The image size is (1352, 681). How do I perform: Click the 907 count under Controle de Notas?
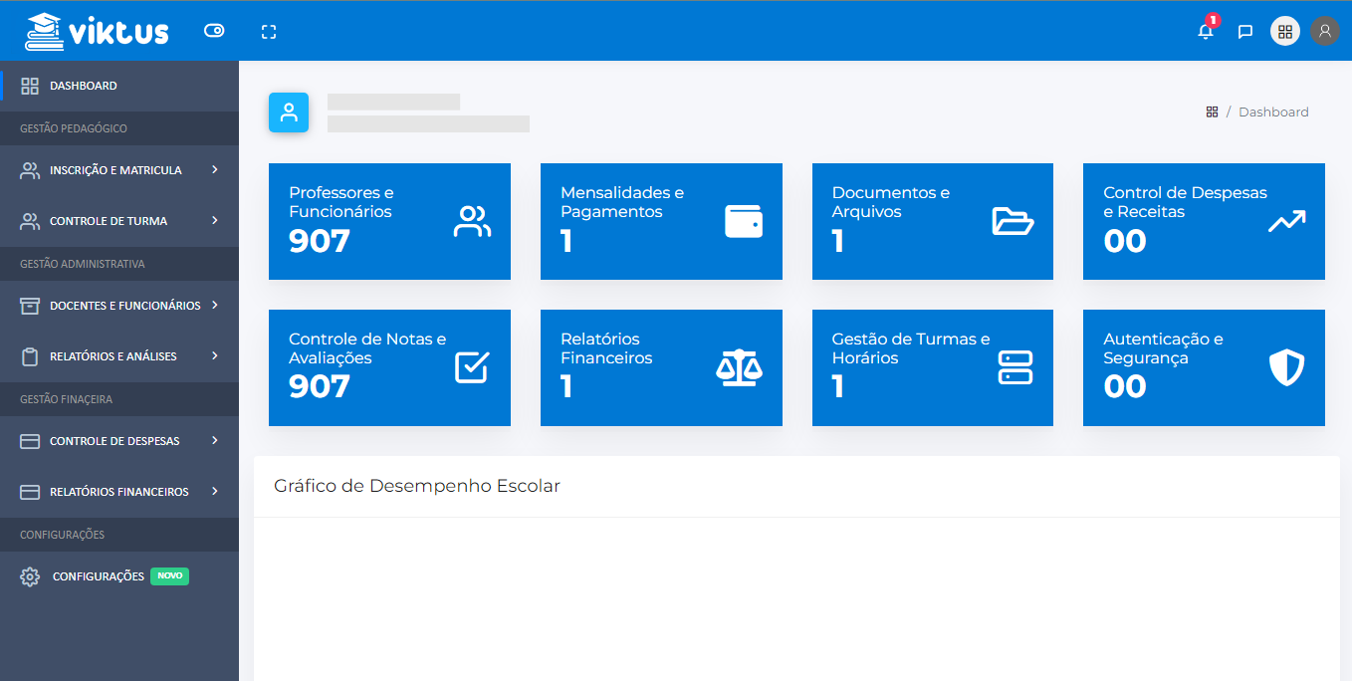pos(320,386)
